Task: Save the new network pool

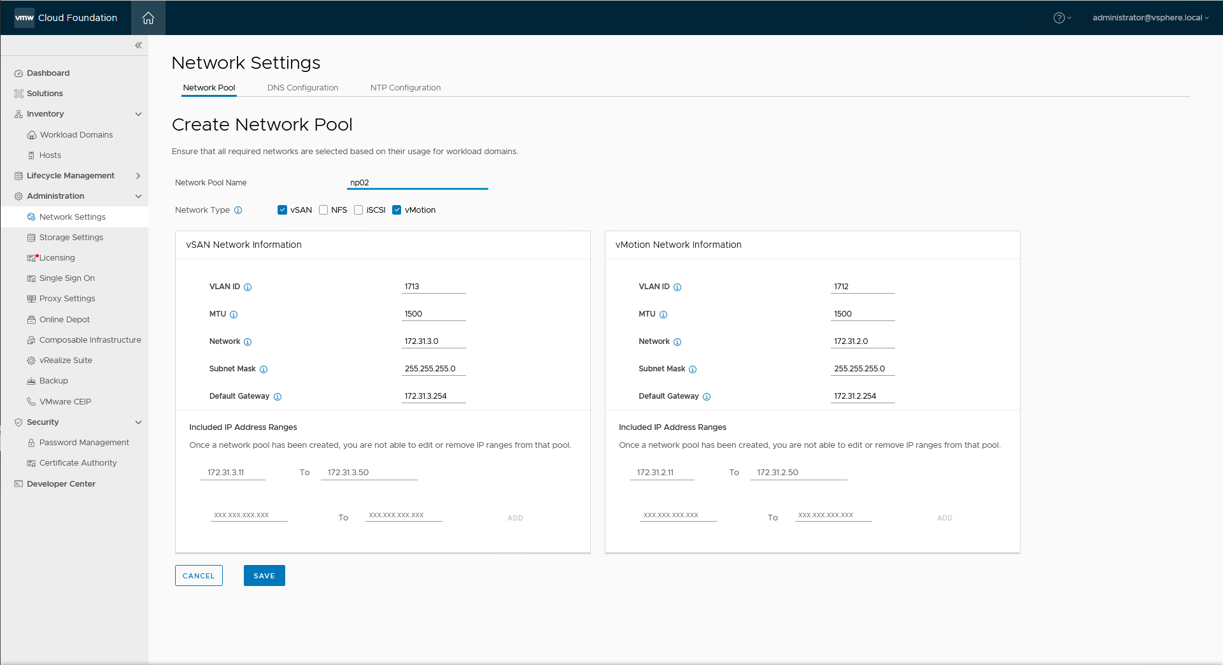Action: tap(264, 575)
